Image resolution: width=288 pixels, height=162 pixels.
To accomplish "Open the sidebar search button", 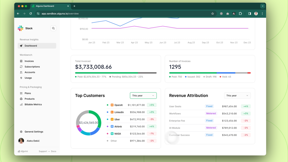I will point(53,28).
